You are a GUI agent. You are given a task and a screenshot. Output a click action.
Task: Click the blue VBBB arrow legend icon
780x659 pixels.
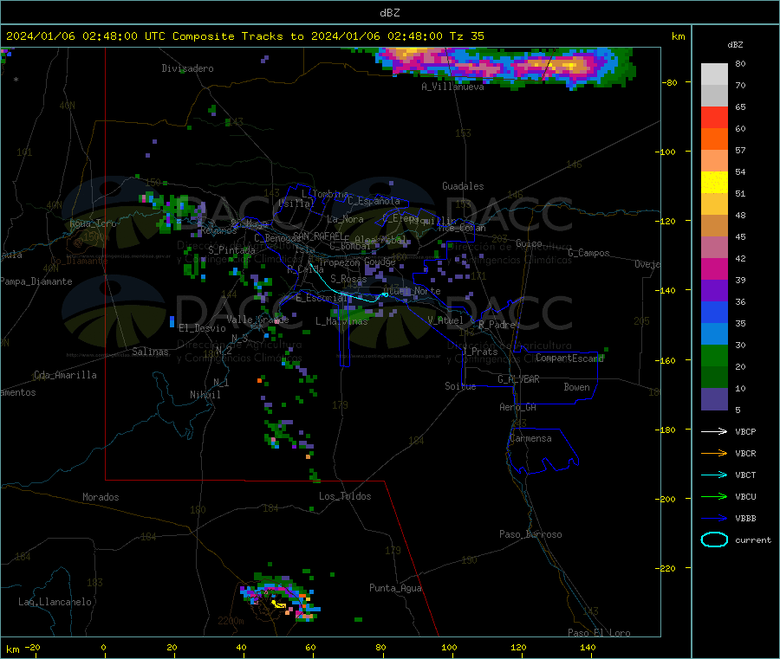point(714,518)
